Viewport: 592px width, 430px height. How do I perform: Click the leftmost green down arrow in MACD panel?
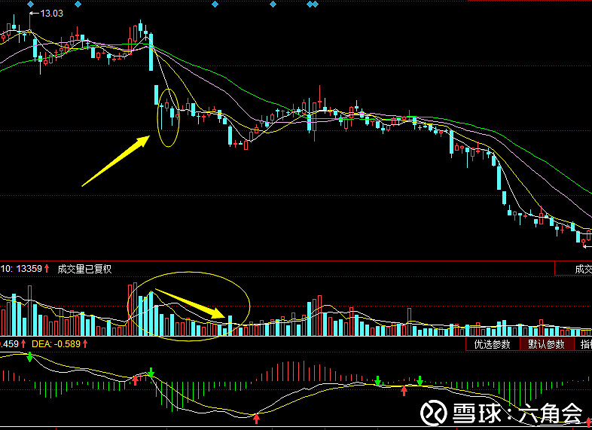tap(29, 357)
